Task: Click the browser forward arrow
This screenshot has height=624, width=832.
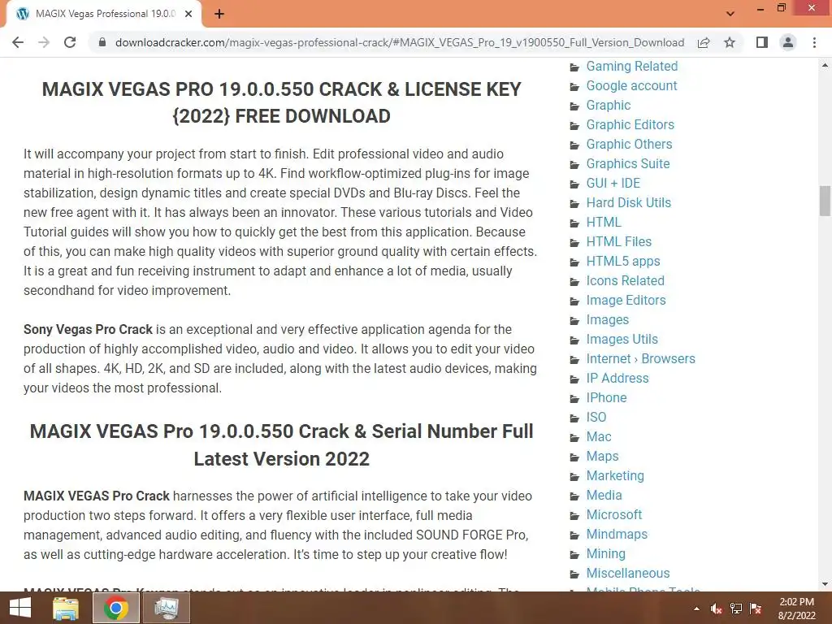Action: click(x=44, y=42)
